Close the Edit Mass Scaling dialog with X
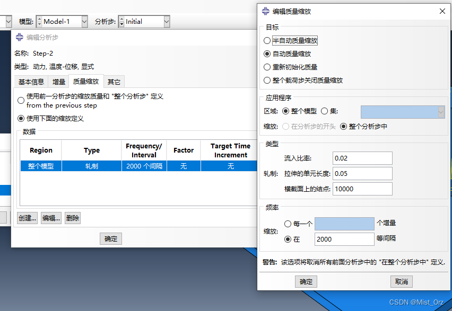 click(442, 11)
